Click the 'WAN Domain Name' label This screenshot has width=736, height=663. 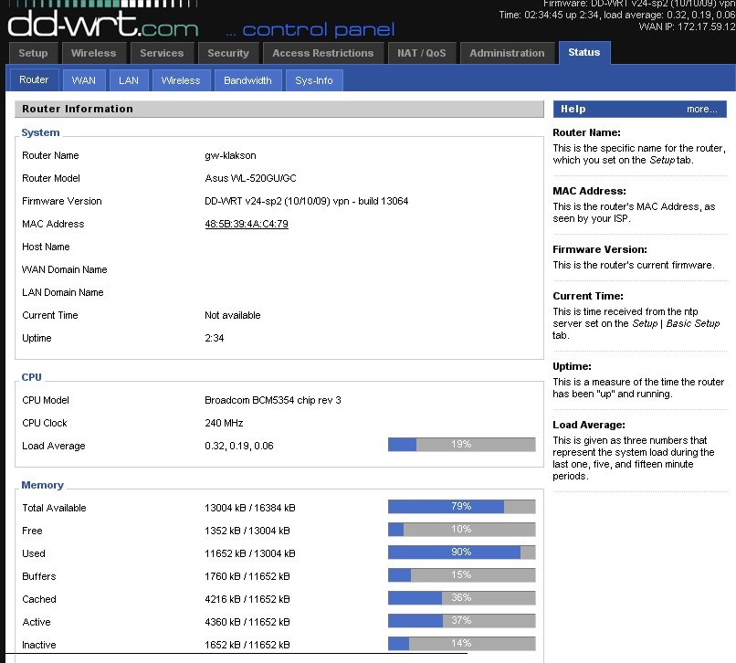(x=64, y=269)
